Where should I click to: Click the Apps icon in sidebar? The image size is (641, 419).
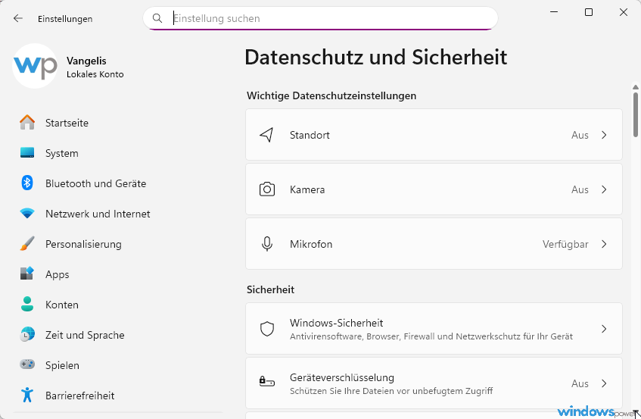pyautogui.click(x=27, y=274)
